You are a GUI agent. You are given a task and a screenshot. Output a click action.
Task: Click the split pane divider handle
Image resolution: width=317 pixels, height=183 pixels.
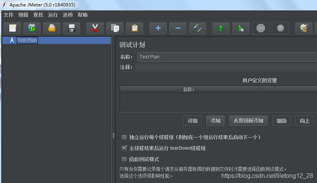[x=114, y=136]
